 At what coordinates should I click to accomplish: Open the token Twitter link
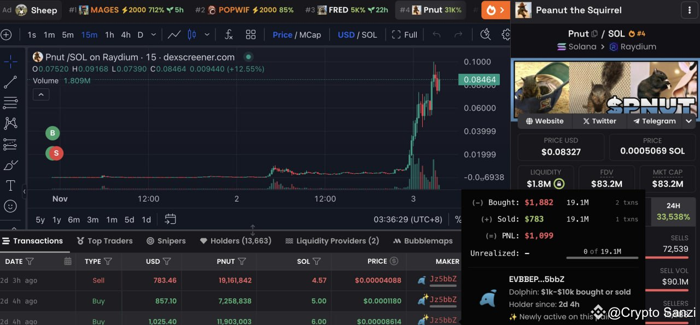coord(599,121)
